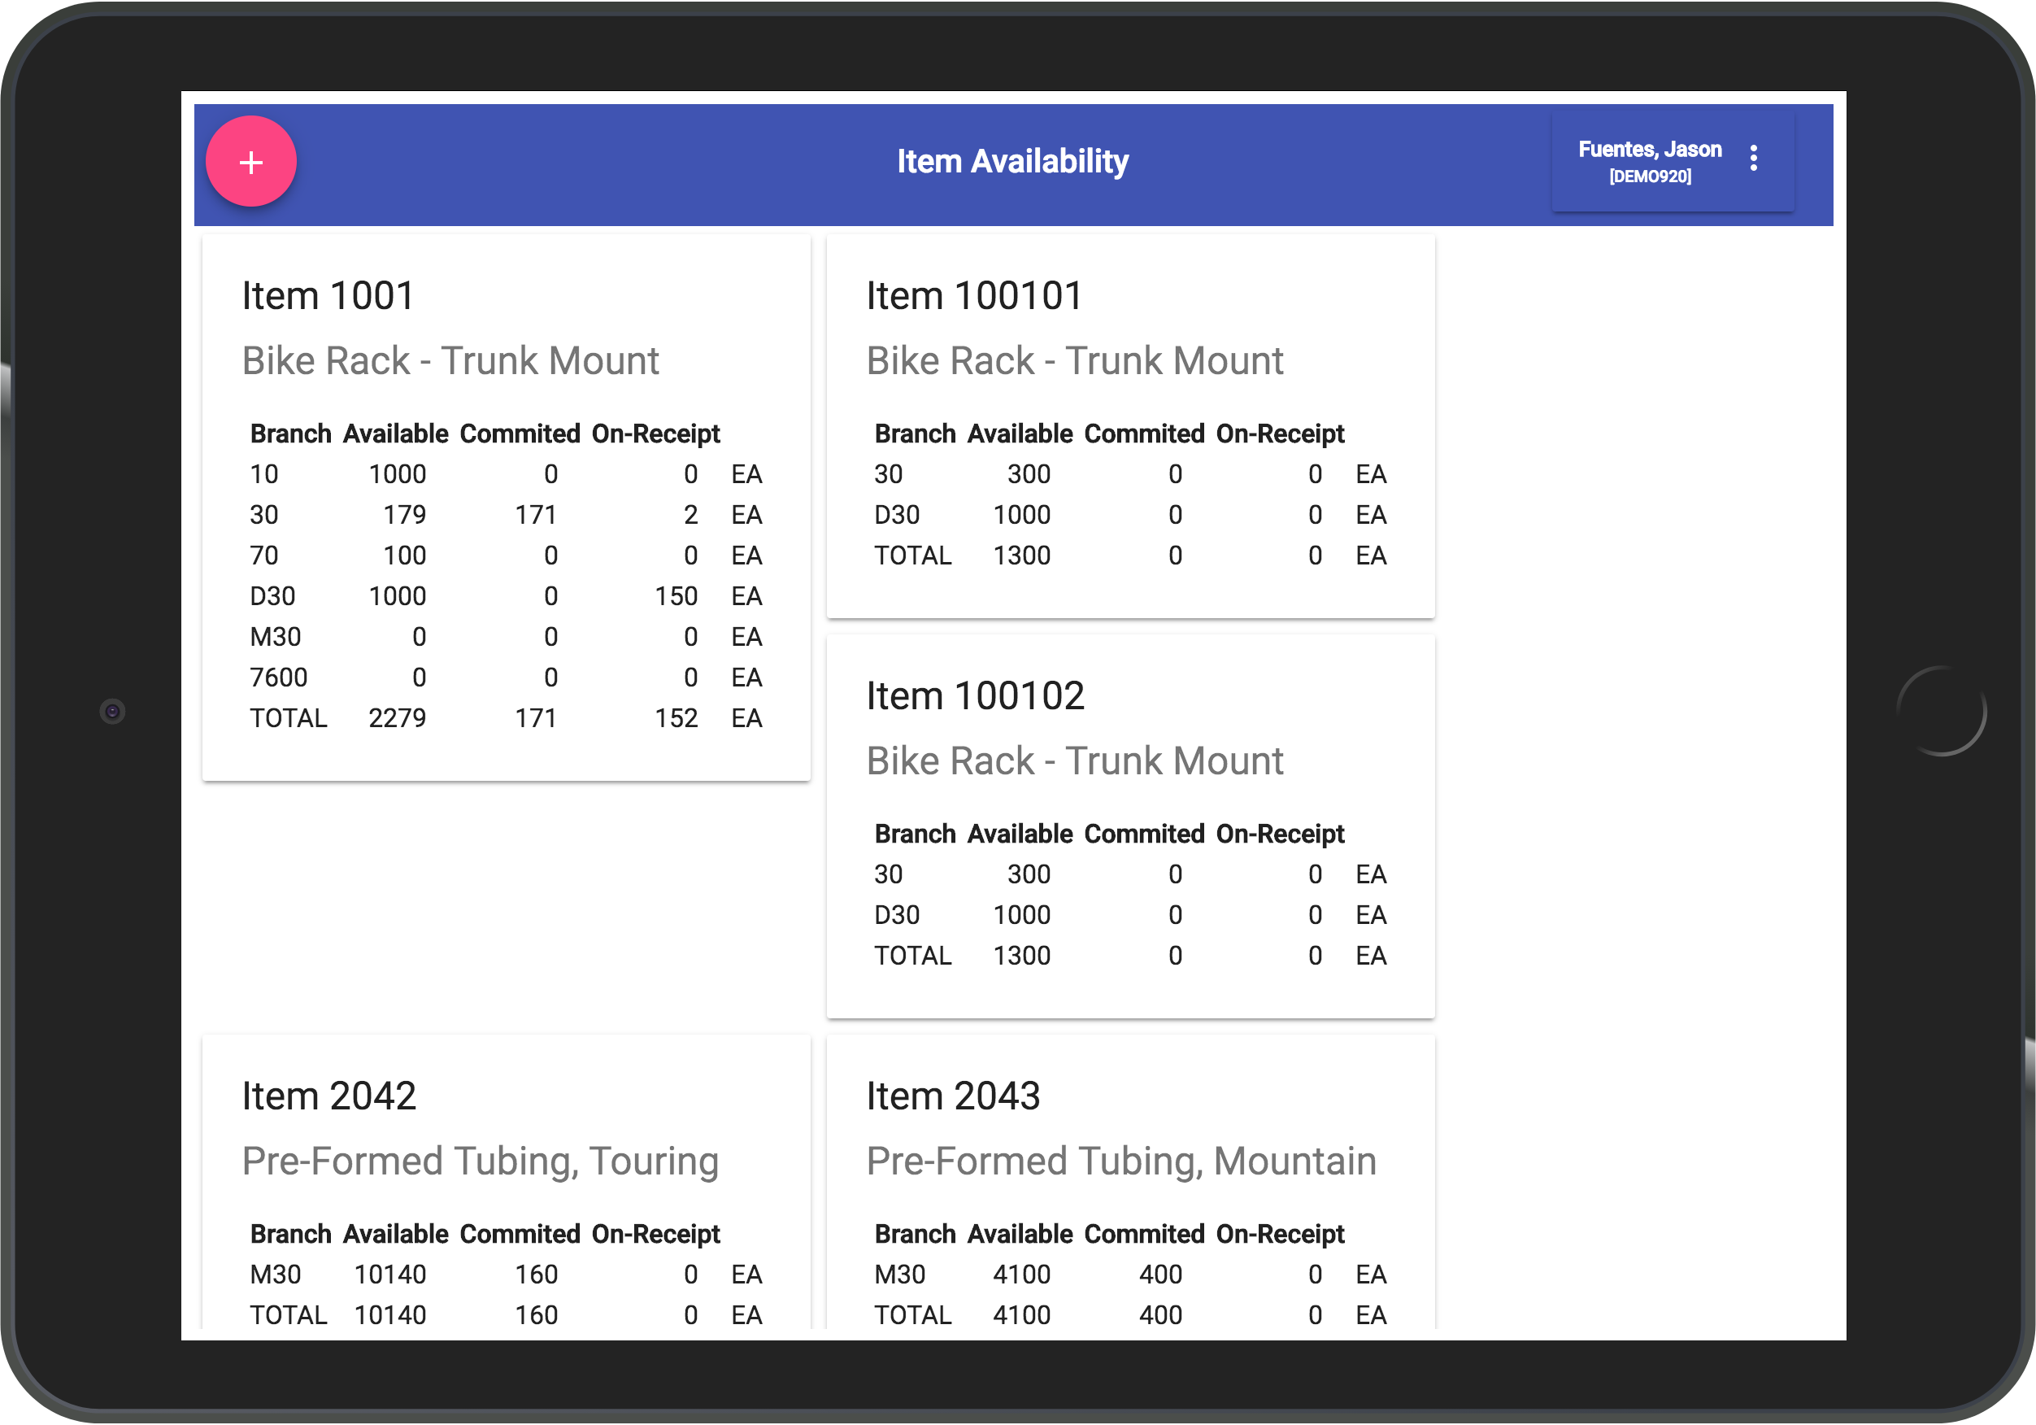Screen dimensions: 2036x1425
Task: Select the Item 100102 card heading
Action: 976,695
